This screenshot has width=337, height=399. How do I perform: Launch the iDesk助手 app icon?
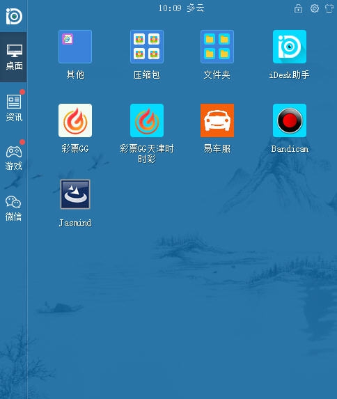290,47
